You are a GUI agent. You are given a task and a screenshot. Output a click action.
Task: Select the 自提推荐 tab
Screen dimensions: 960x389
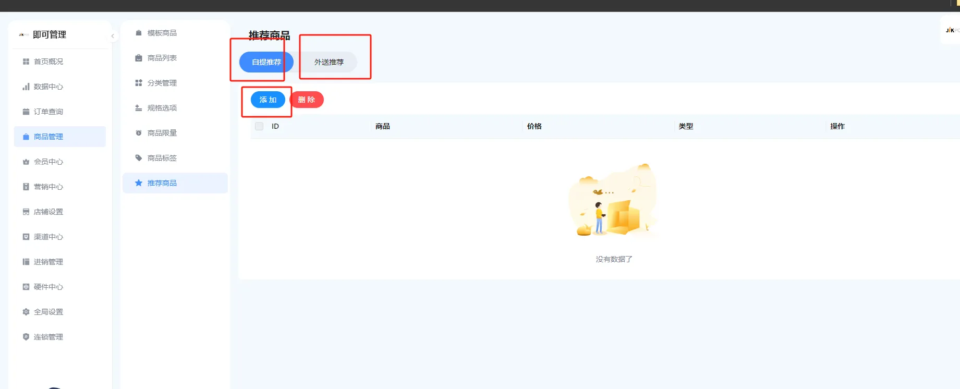pos(266,62)
